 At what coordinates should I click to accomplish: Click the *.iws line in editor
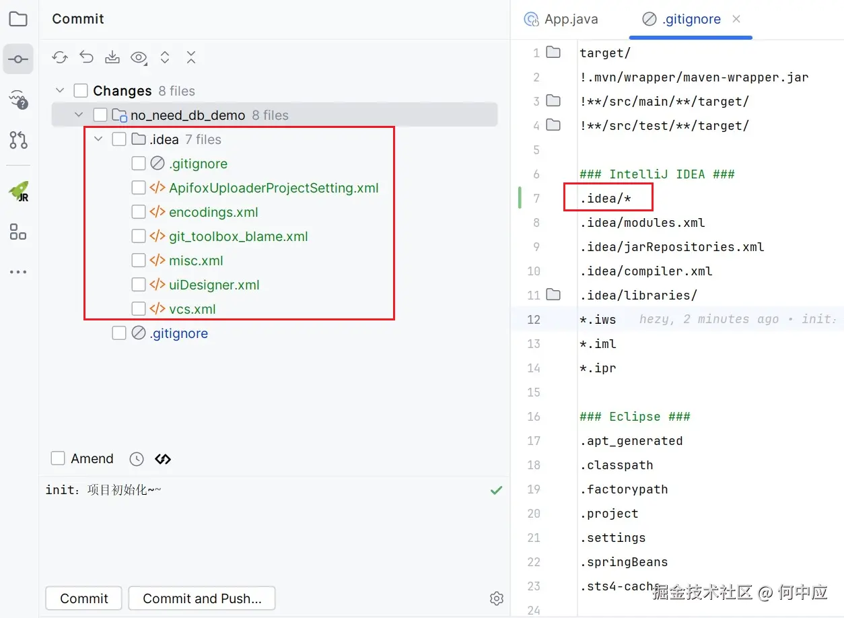coord(598,319)
